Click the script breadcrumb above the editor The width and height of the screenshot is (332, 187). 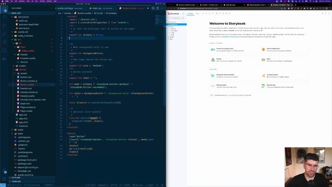coord(100,13)
